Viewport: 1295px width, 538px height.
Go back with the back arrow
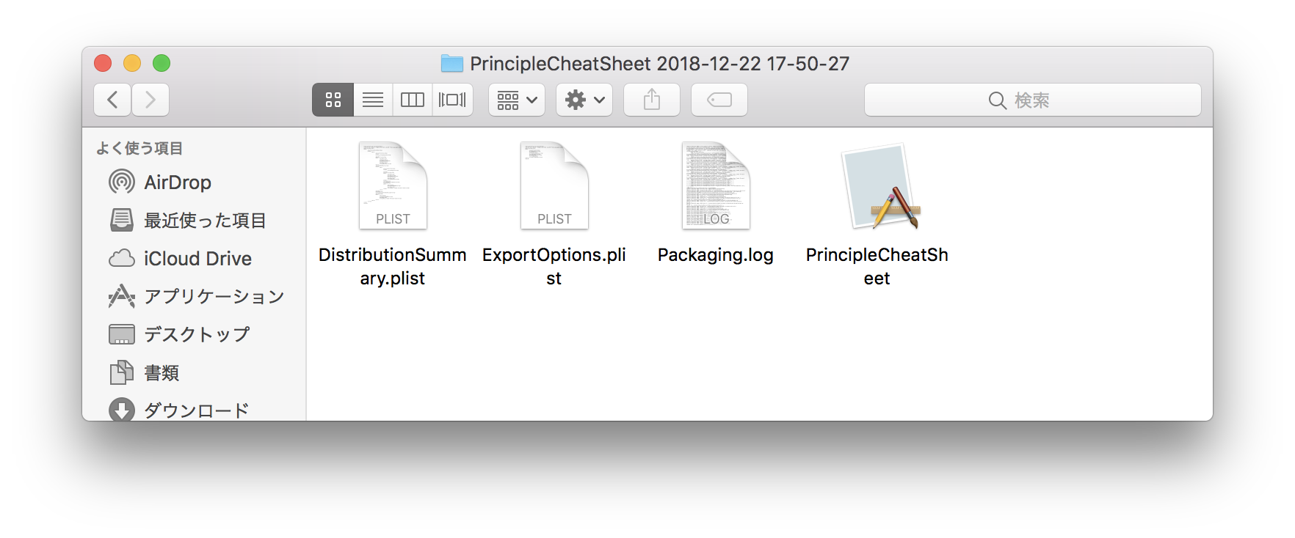112,100
